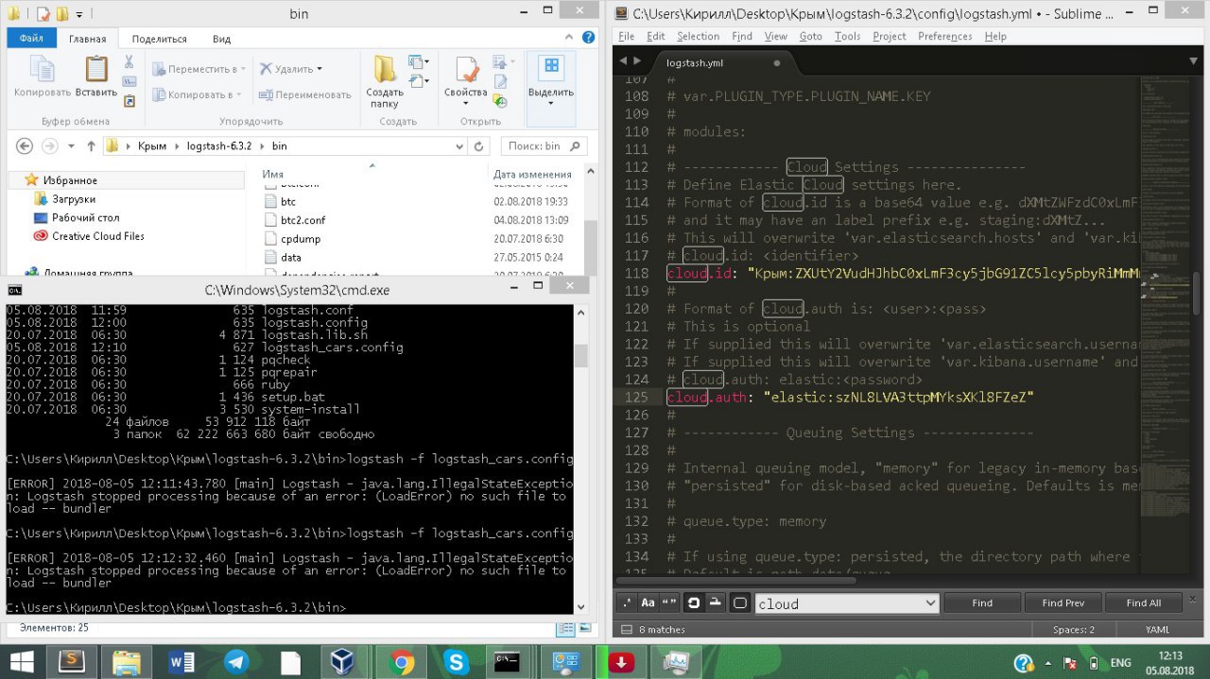Toggle in-selection search option
The height and width of the screenshot is (679, 1210).
pos(715,603)
